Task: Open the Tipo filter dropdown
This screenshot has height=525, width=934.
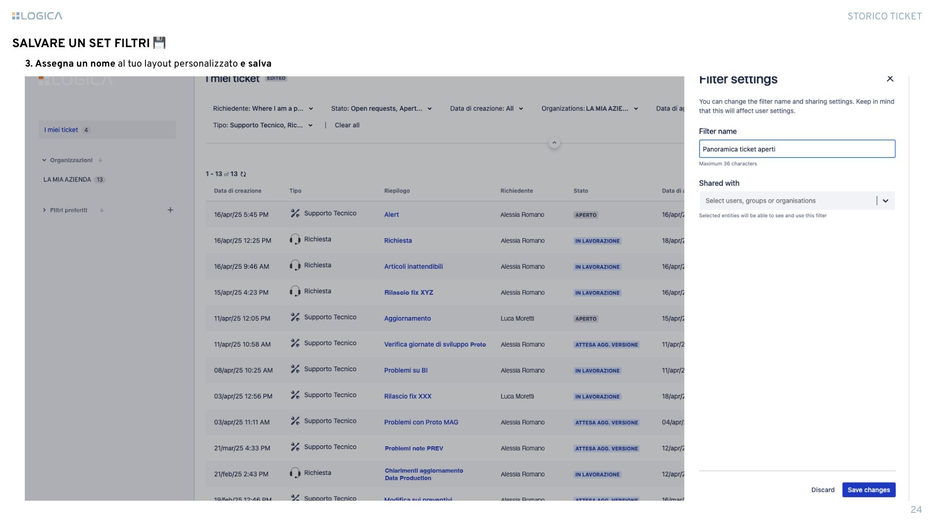Action: coord(263,125)
